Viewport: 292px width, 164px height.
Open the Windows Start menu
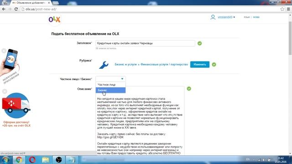(x=5, y=160)
